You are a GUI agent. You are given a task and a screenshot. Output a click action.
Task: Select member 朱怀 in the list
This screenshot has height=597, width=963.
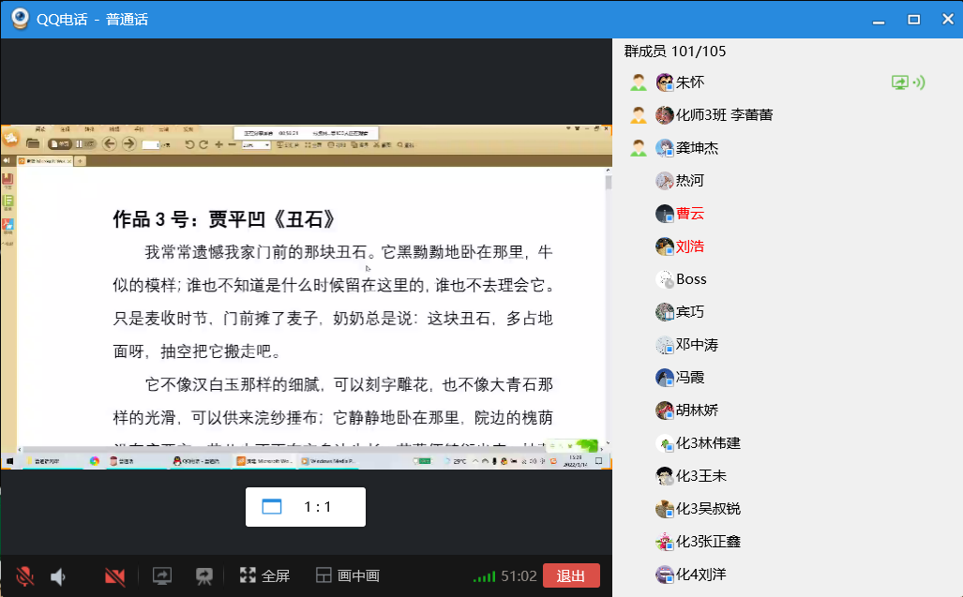tap(689, 82)
